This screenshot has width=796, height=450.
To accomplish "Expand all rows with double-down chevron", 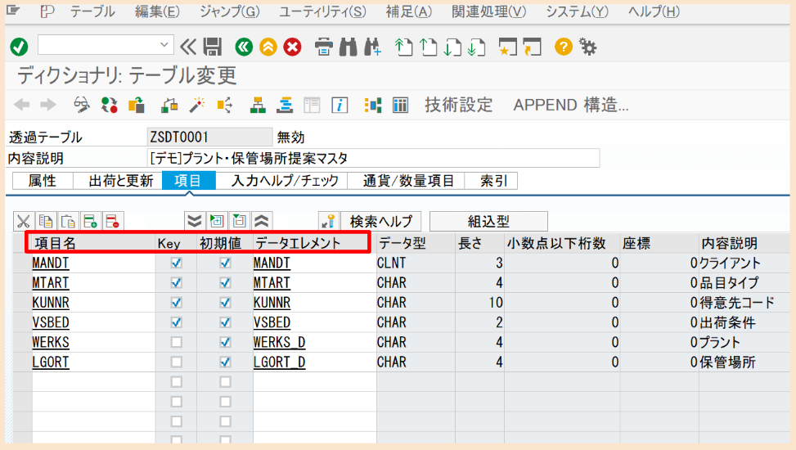I will coord(194,221).
